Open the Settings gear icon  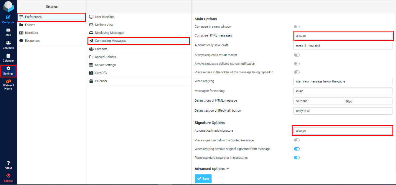coord(8,69)
